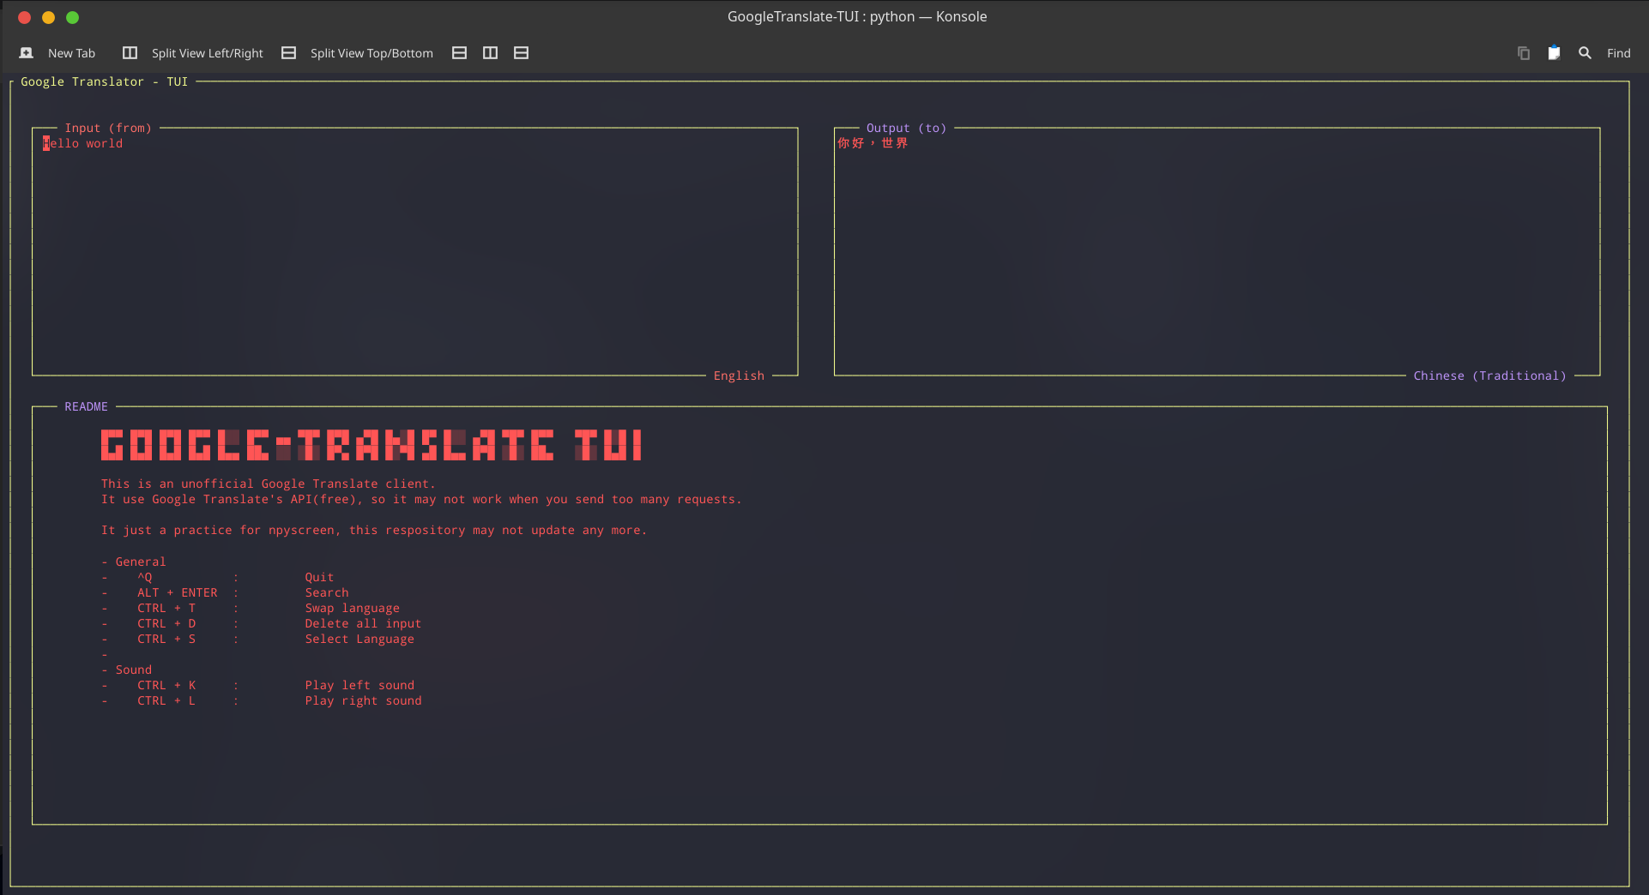Open Find from the toolbar text
Image resolution: width=1649 pixels, height=895 pixels.
coord(1618,53)
